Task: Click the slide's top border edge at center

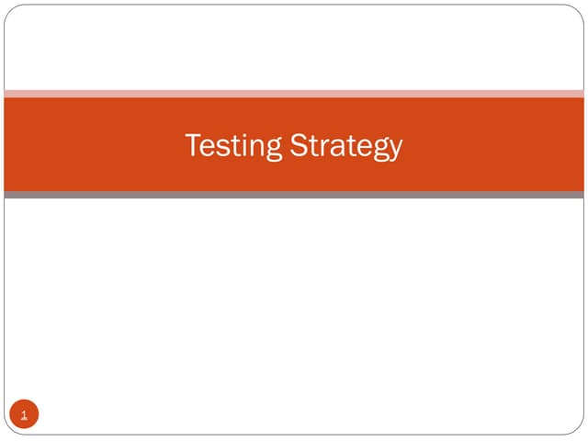Action: [x=294, y=6]
